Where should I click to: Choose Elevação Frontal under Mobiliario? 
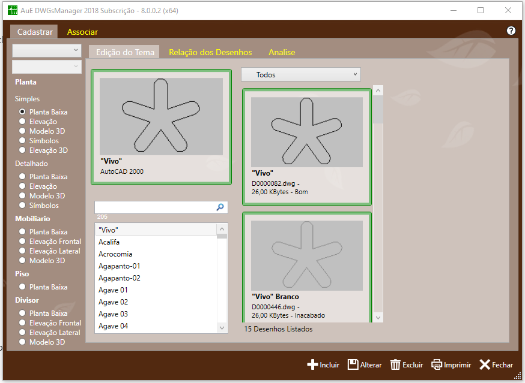tap(23, 242)
